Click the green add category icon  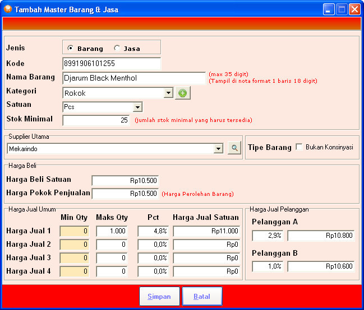tap(183, 93)
